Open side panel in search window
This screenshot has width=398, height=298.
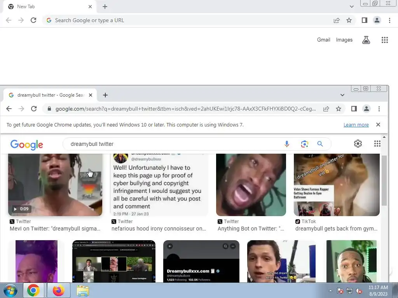pyautogui.click(x=354, y=109)
